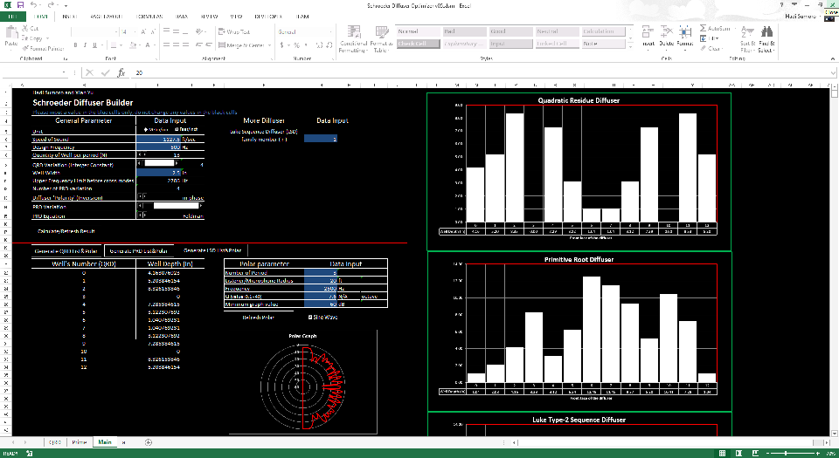Select the Feet/inch unit radio button
The width and height of the screenshot is (839, 458).
coord(187,130)
